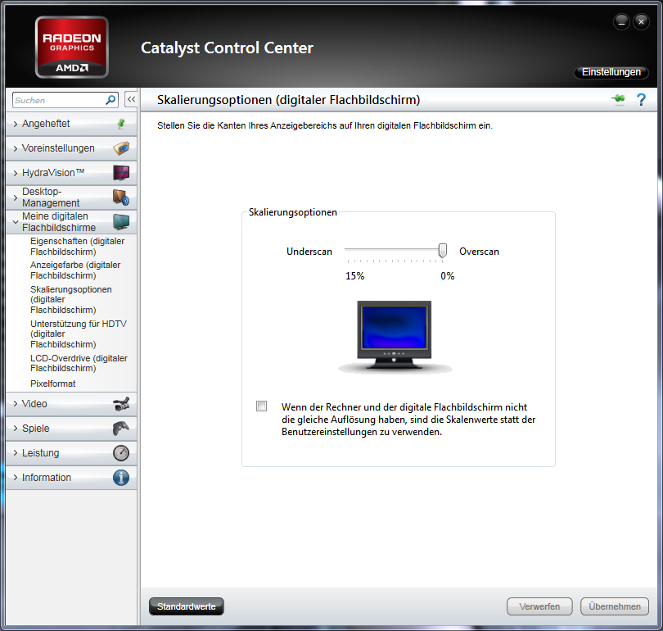
Task: Open LCD-Overdrive (digitaler Flachbildschirm)
Action: coord(79,363)
